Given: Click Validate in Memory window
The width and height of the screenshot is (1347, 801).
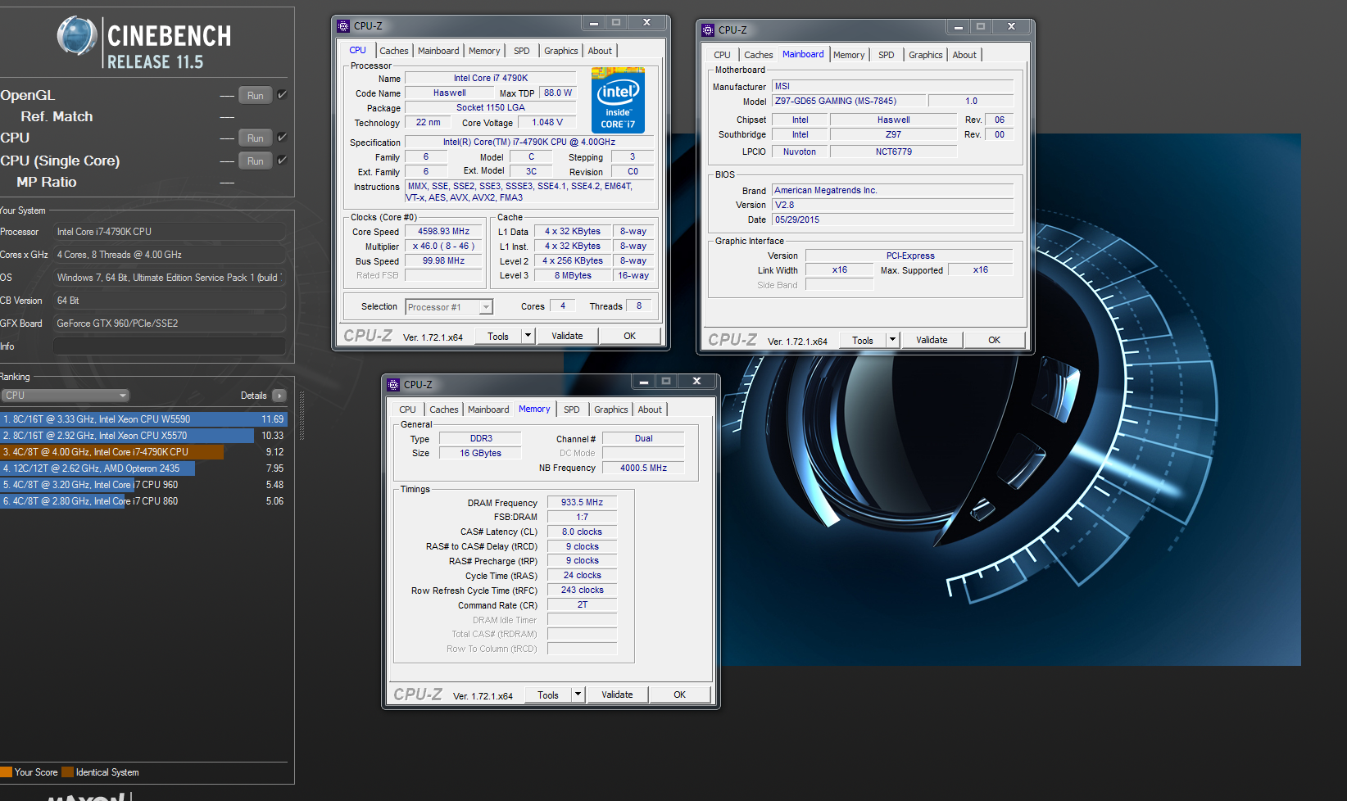Looking at the screenshot, I should click(x=617, y=695).
